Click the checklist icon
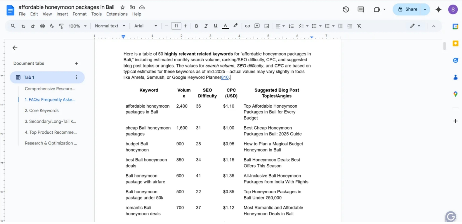 [x=301, y=26]
